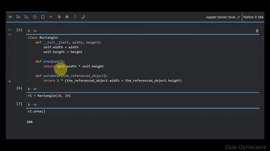Place the cursor on 'class Rectangle:'
The width and height of the screenshot is (270, 151).
click(x=43, y=37)
